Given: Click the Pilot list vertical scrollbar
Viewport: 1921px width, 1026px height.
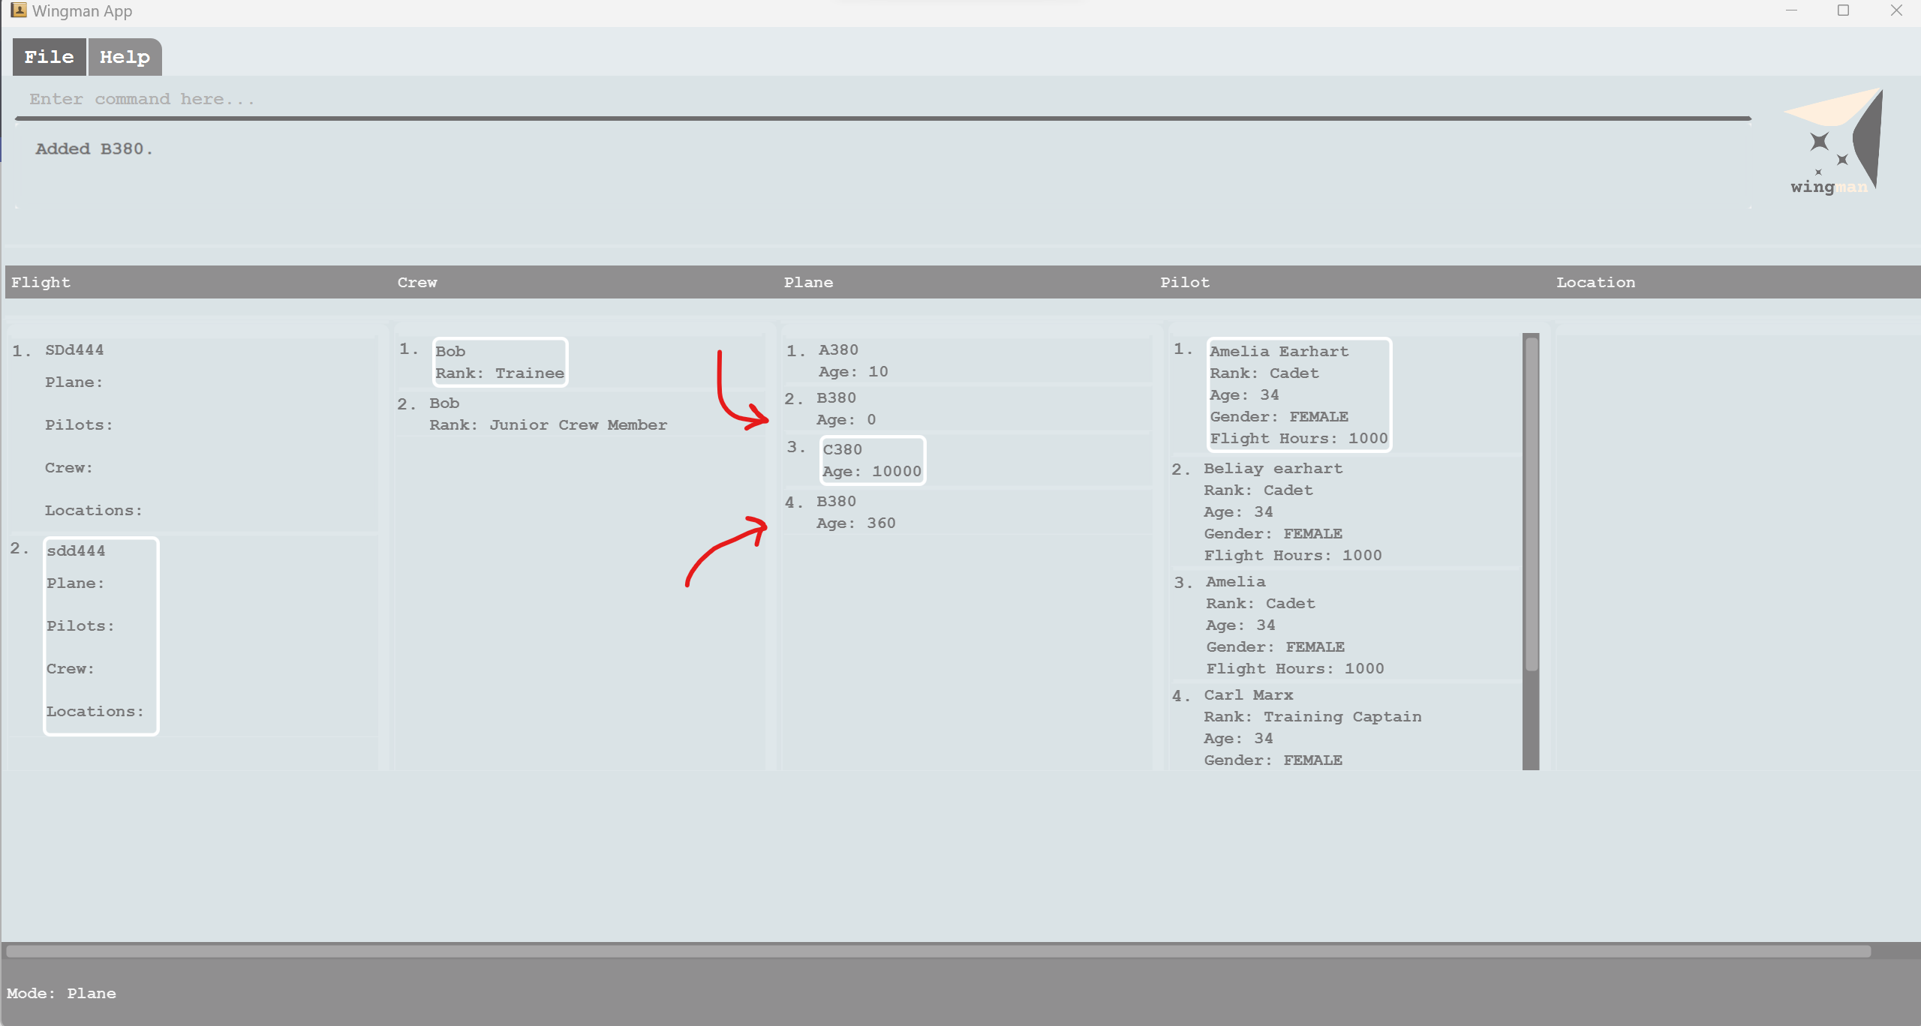Looking at the screenshot, I should [1531, 502].
